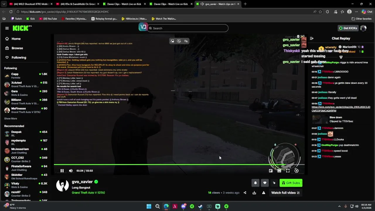
Task: Click the Gift Subs button
Action: (291, 183)
